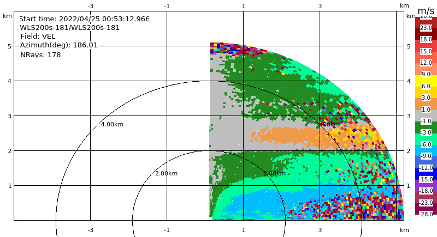Click the 9.0 colorbar tick label
Image resolution: width=437 pixels, height=237 pixels.
(426, 74)
